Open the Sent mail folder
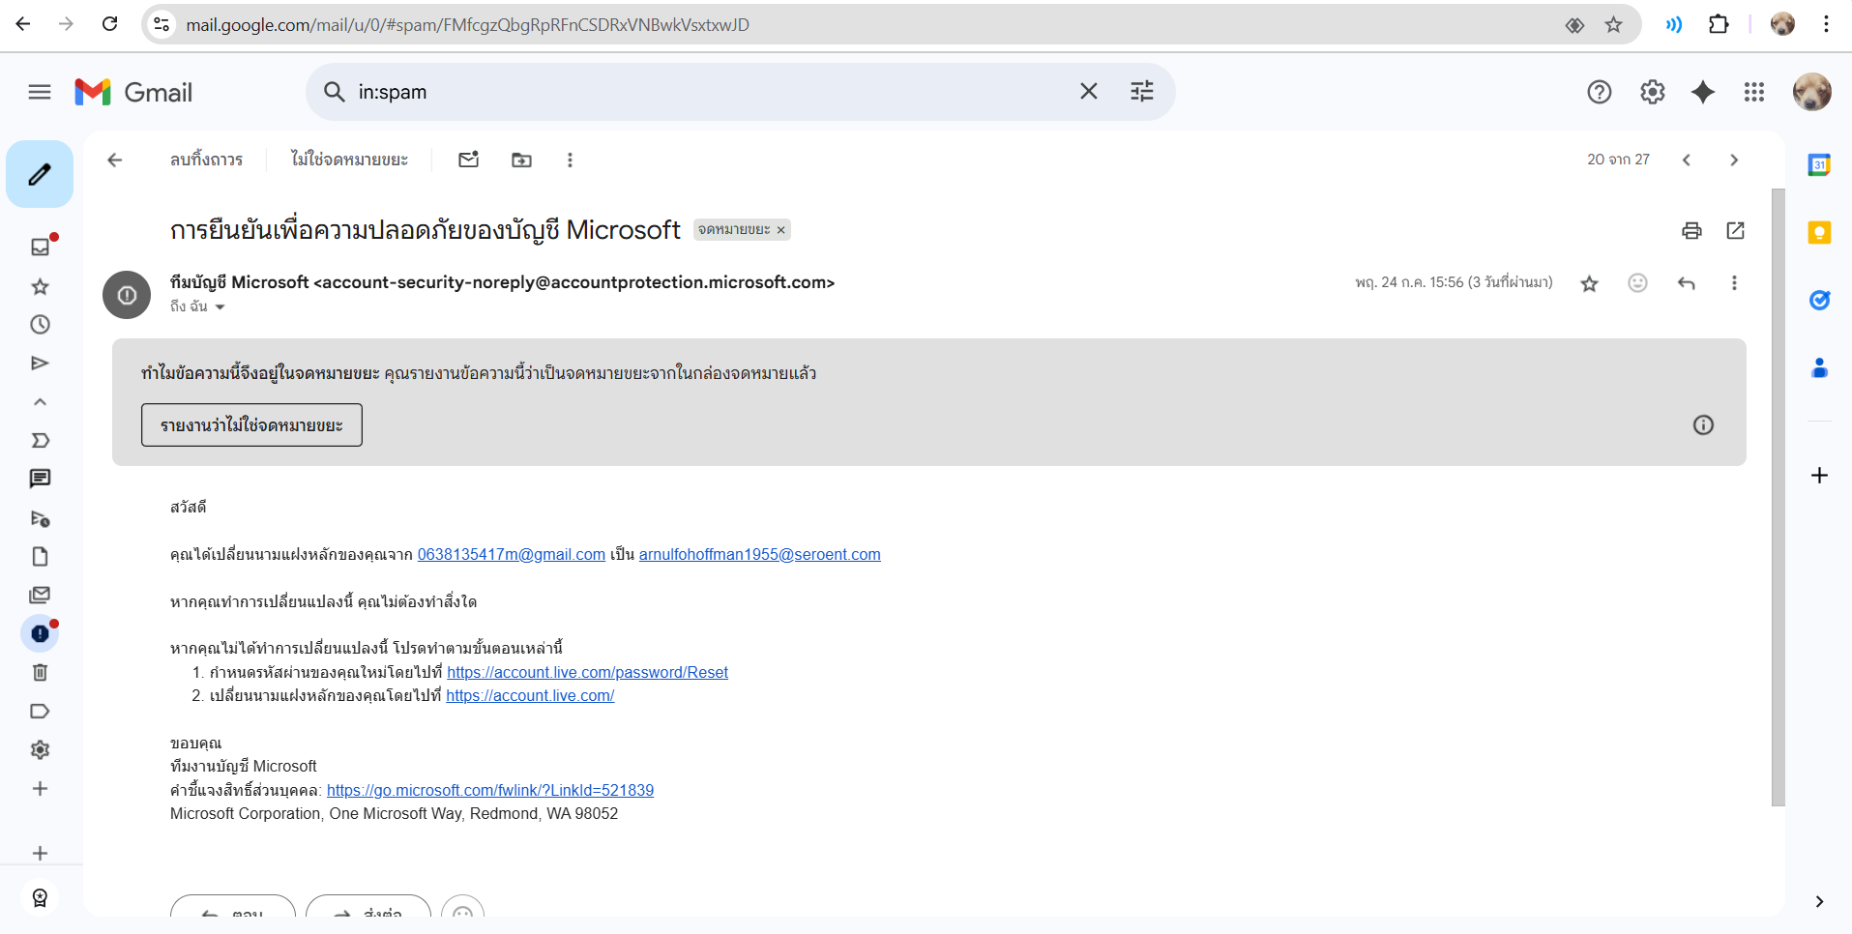Image resolution: width=1852 pixels, height=934 pixels. 40,364
